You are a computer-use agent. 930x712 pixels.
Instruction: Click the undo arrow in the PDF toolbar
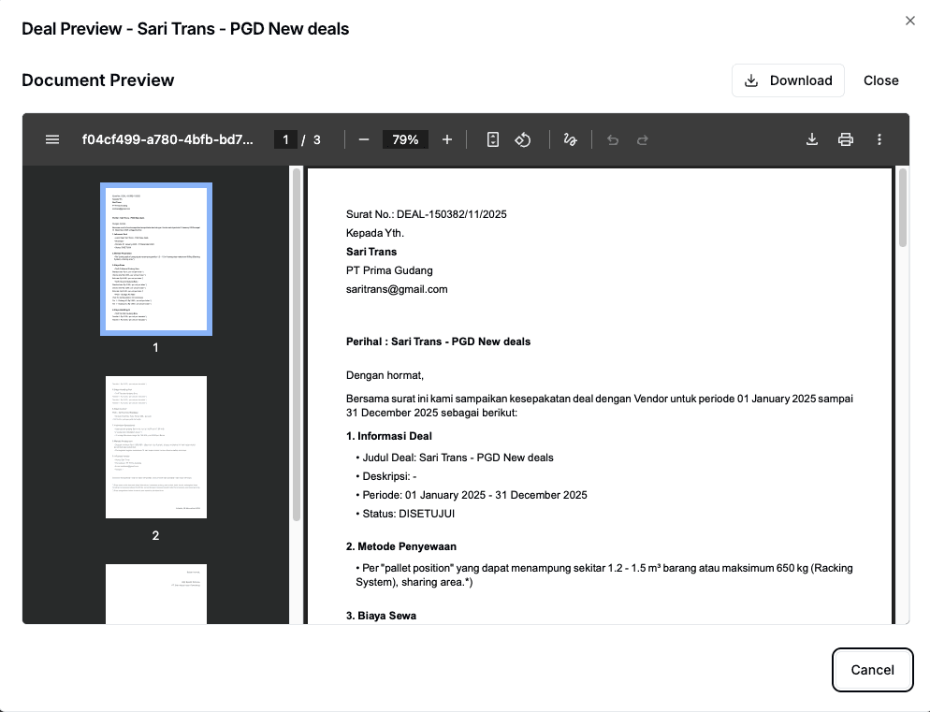pos(613,138)
